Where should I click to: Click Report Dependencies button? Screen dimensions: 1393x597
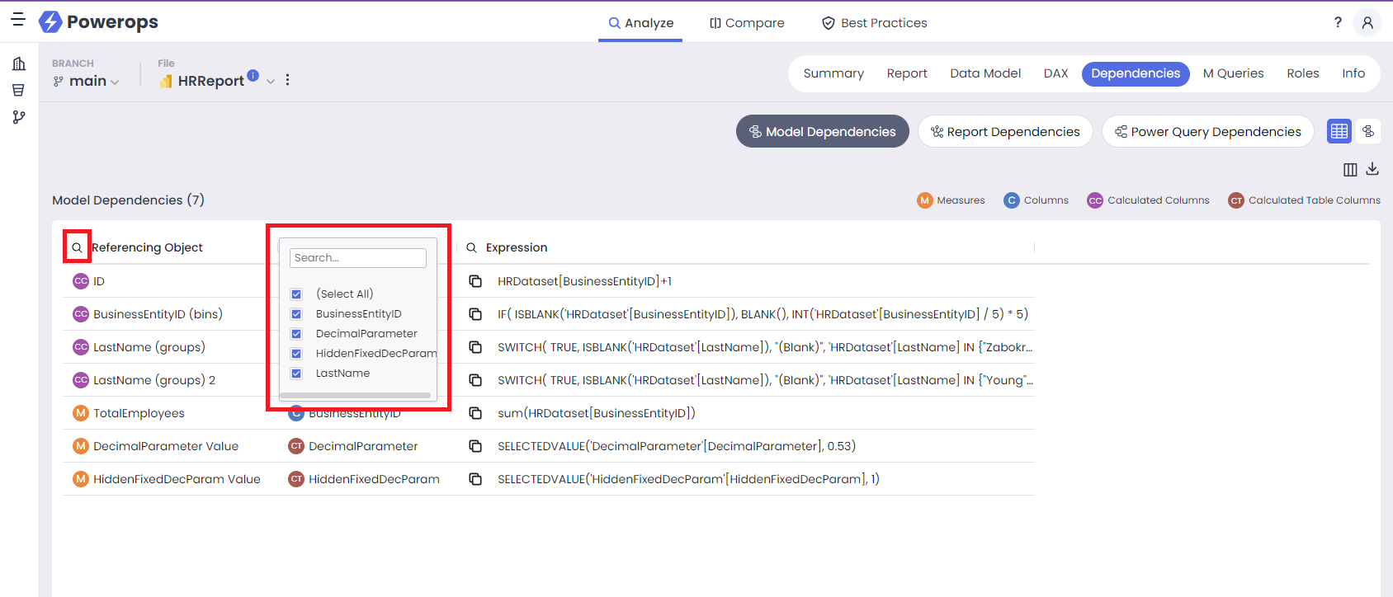click(1005, 131)
